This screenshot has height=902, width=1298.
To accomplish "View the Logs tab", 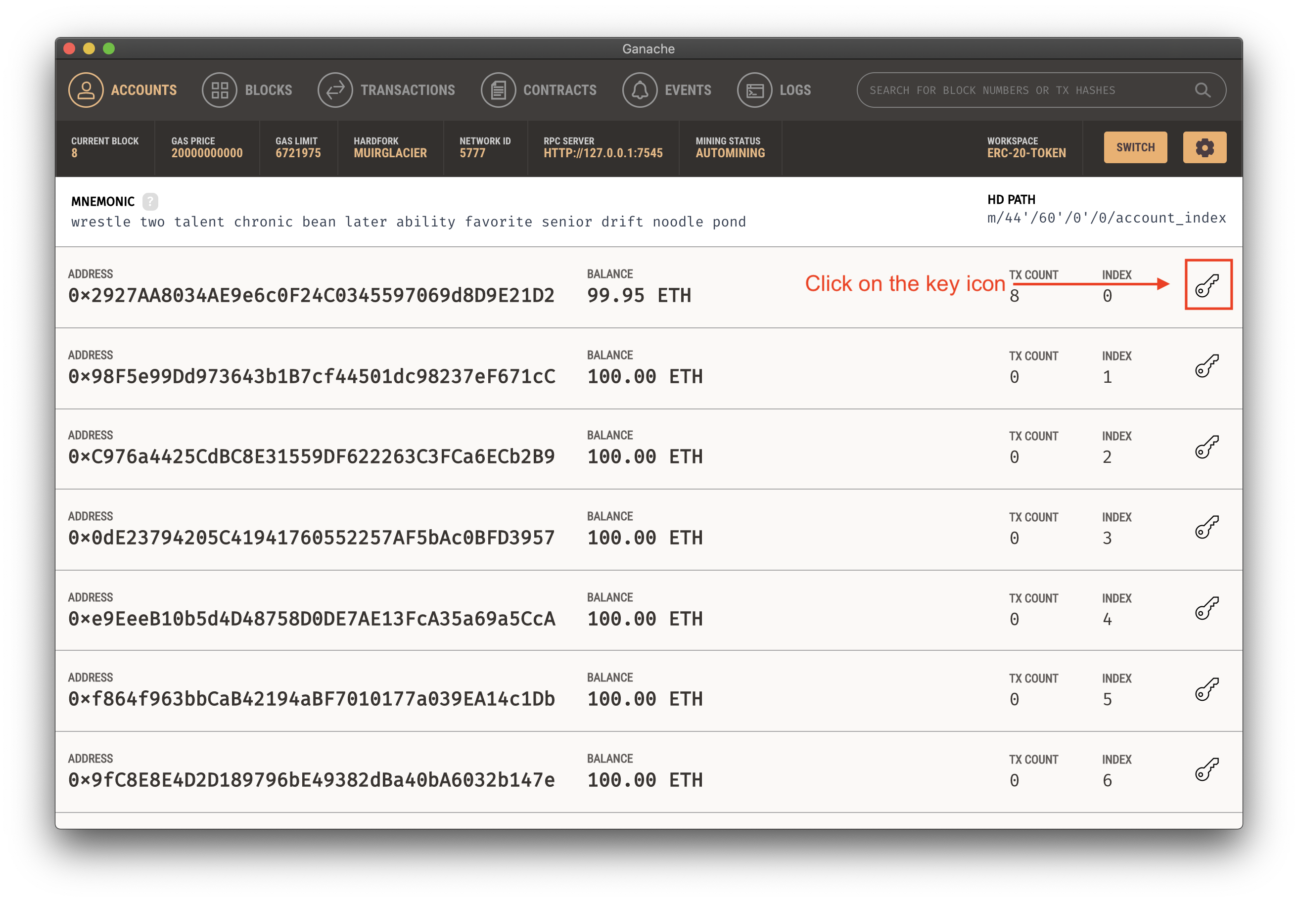I will (775, 90).
